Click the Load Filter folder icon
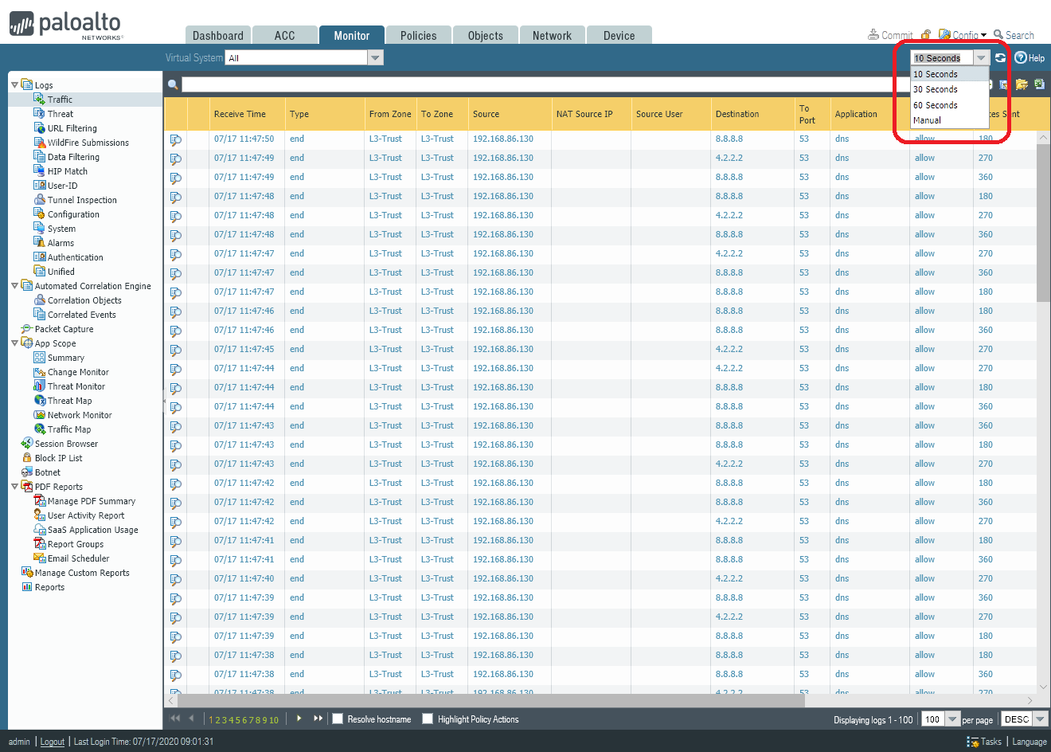The image size is (1051, 752). click(1022, 84)
